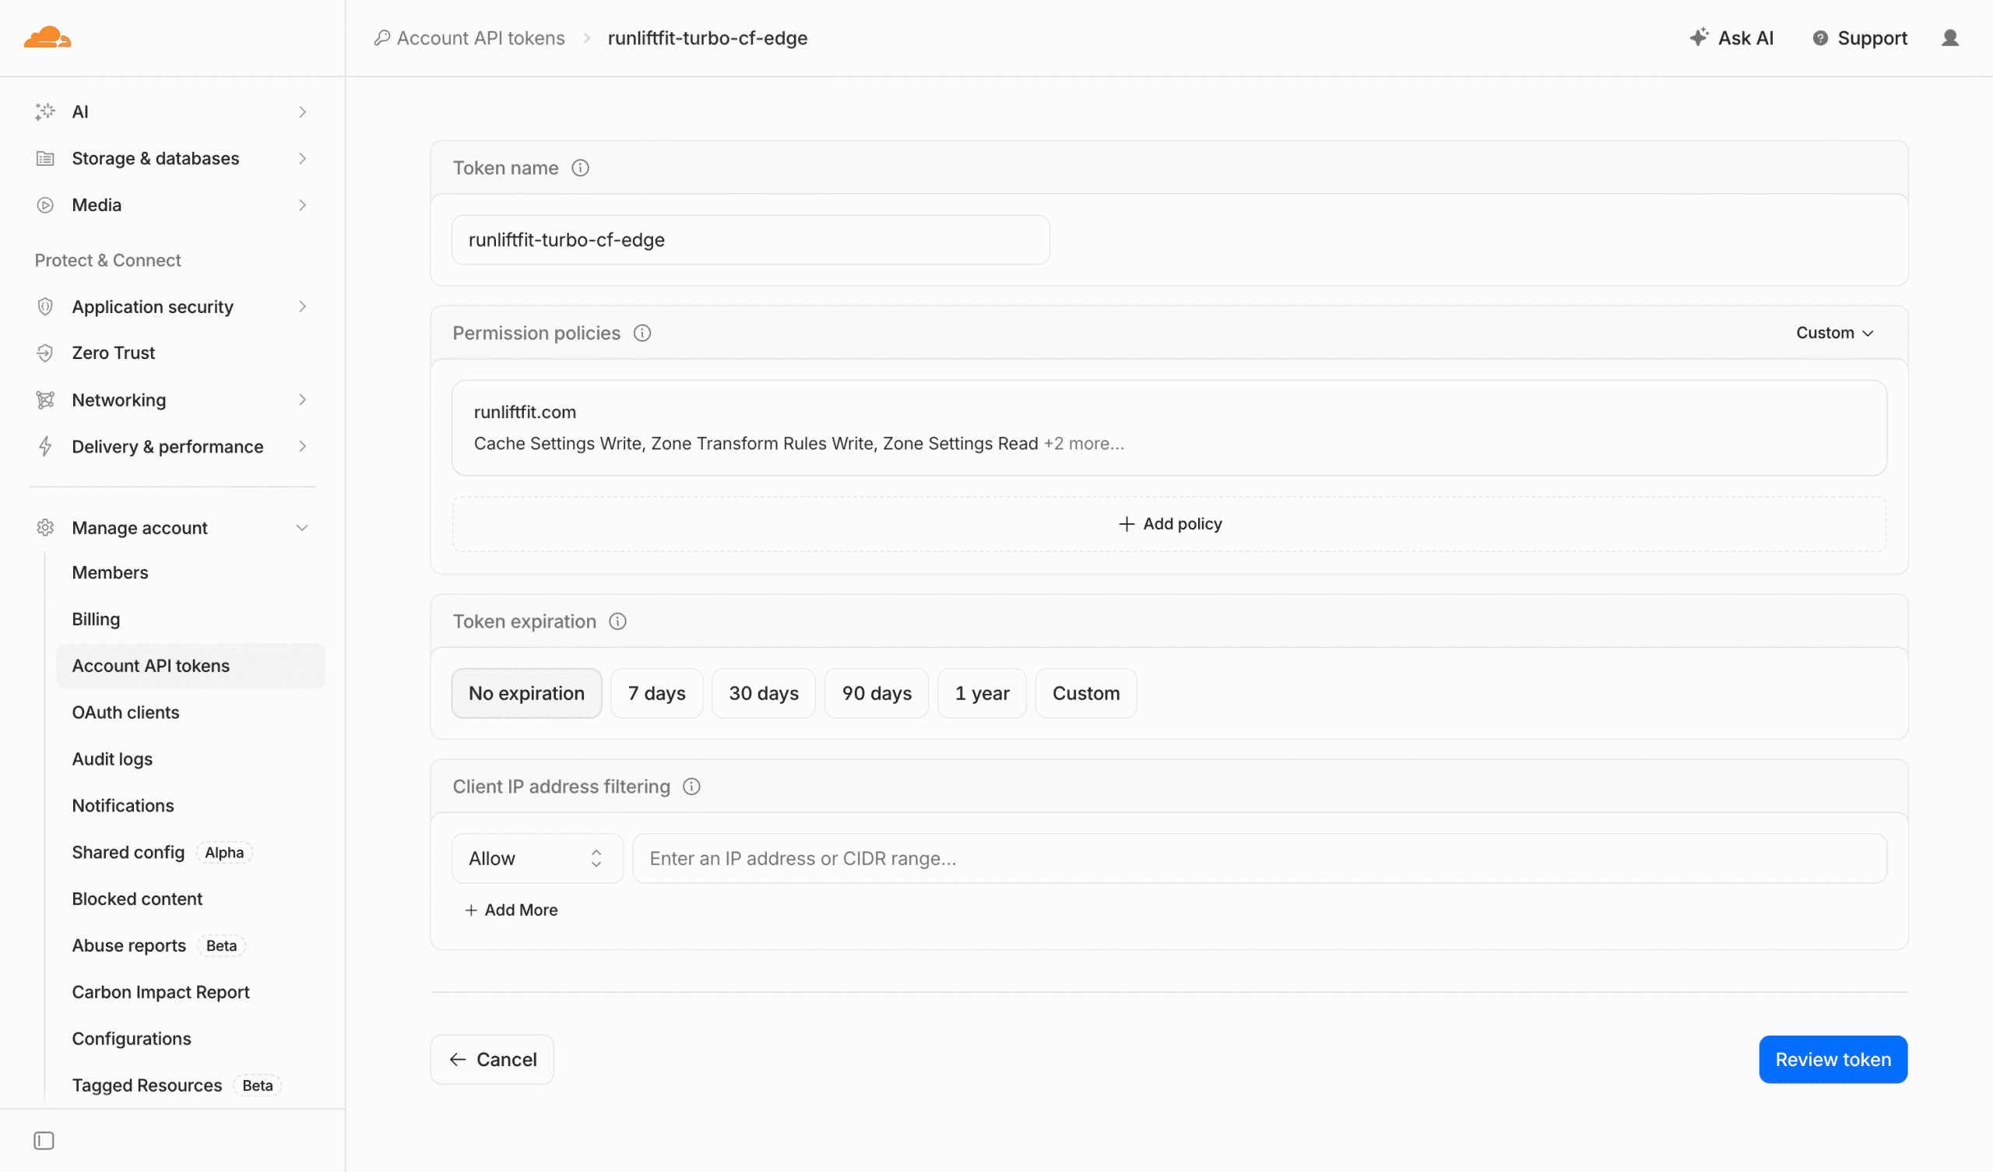The height and width of the screenshot is (1172, 1993).
Task: Toggle sidebar collapse icon at bottom
Action: coord(44,1140)
